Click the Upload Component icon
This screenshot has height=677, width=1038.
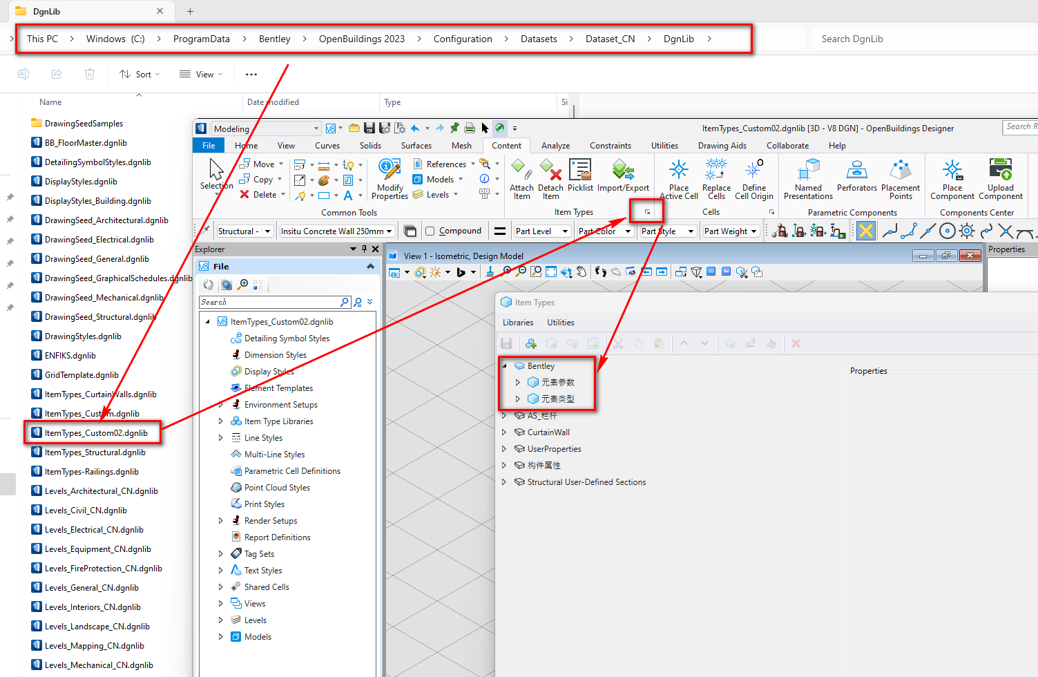coord(1000,170)
